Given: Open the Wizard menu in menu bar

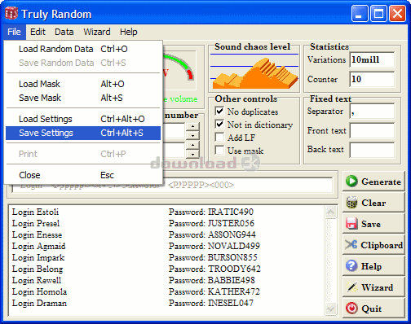Looking at the screenshot, I should (x=97, y=32).
